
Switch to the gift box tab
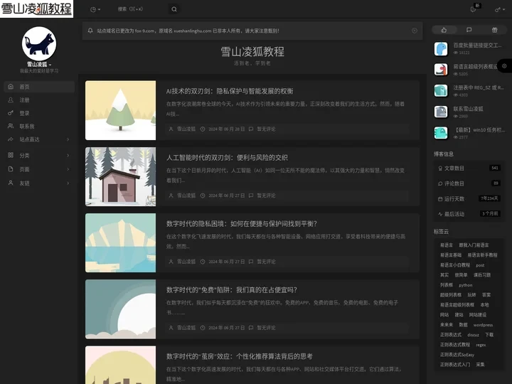coord(494,30)
